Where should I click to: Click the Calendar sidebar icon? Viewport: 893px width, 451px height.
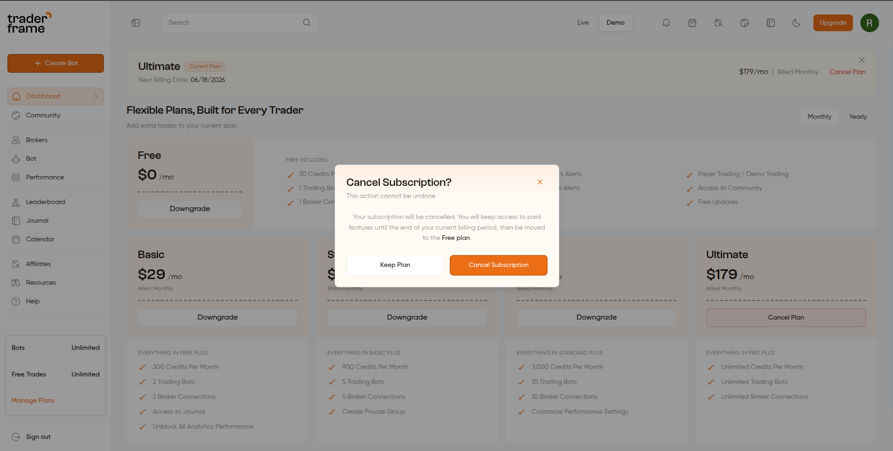(x=16, y=239)
